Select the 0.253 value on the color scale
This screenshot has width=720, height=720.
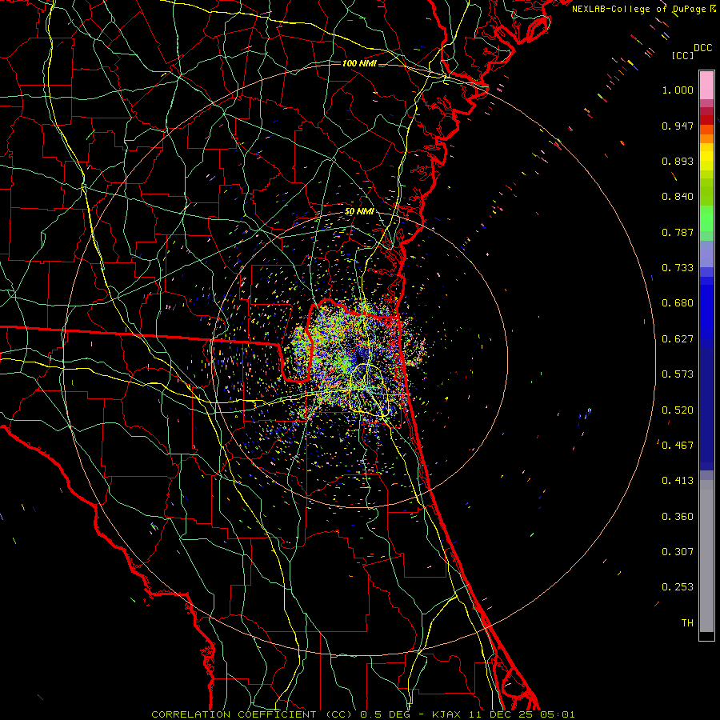[678, 587]
